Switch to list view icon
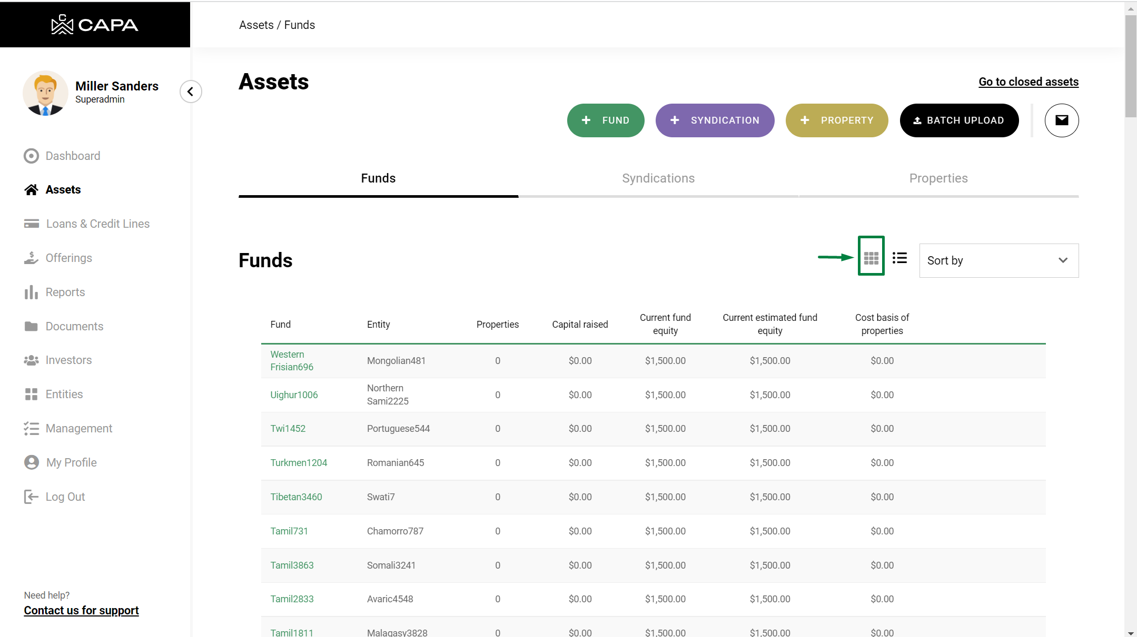 [899, 258]
